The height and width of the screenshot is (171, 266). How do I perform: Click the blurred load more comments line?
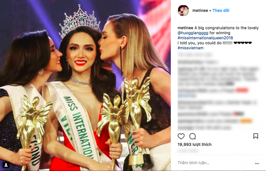tap(195, 55)
